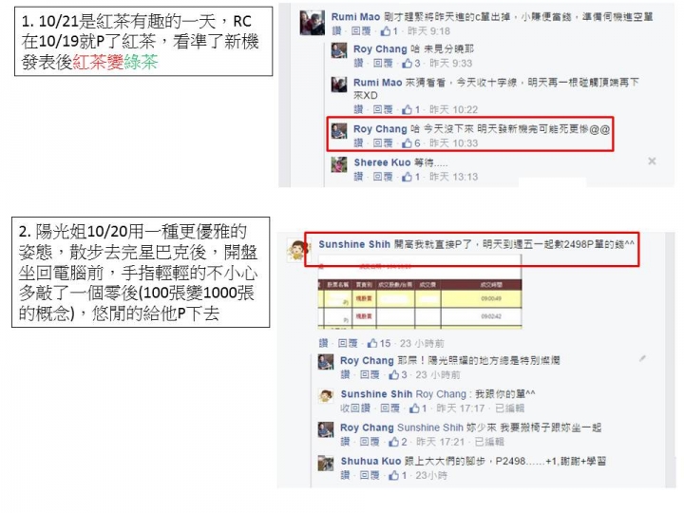
Task: Click like count icon on Roy Chang's 9:33 comment
Action: (x=408, y=64)
